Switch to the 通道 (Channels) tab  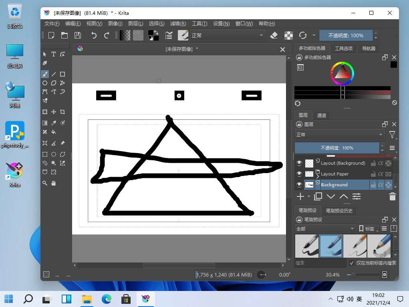coord(321,115)
